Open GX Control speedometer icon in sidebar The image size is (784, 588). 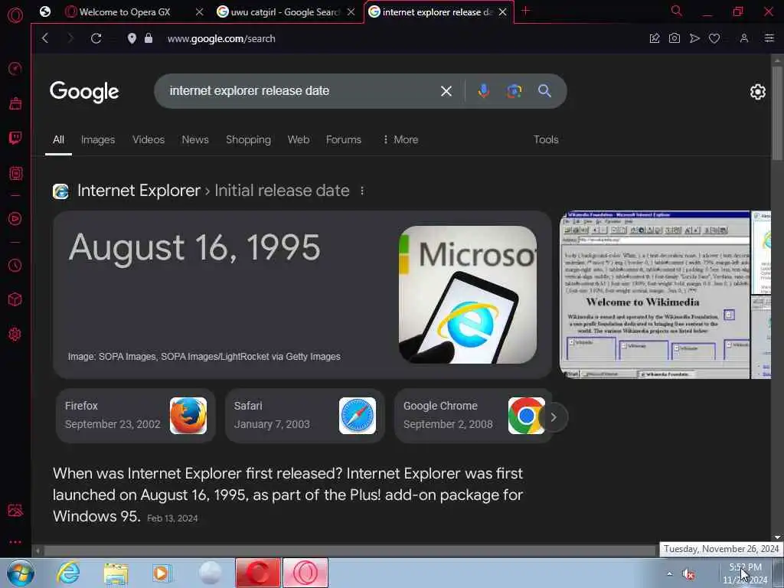pos(15,68)
